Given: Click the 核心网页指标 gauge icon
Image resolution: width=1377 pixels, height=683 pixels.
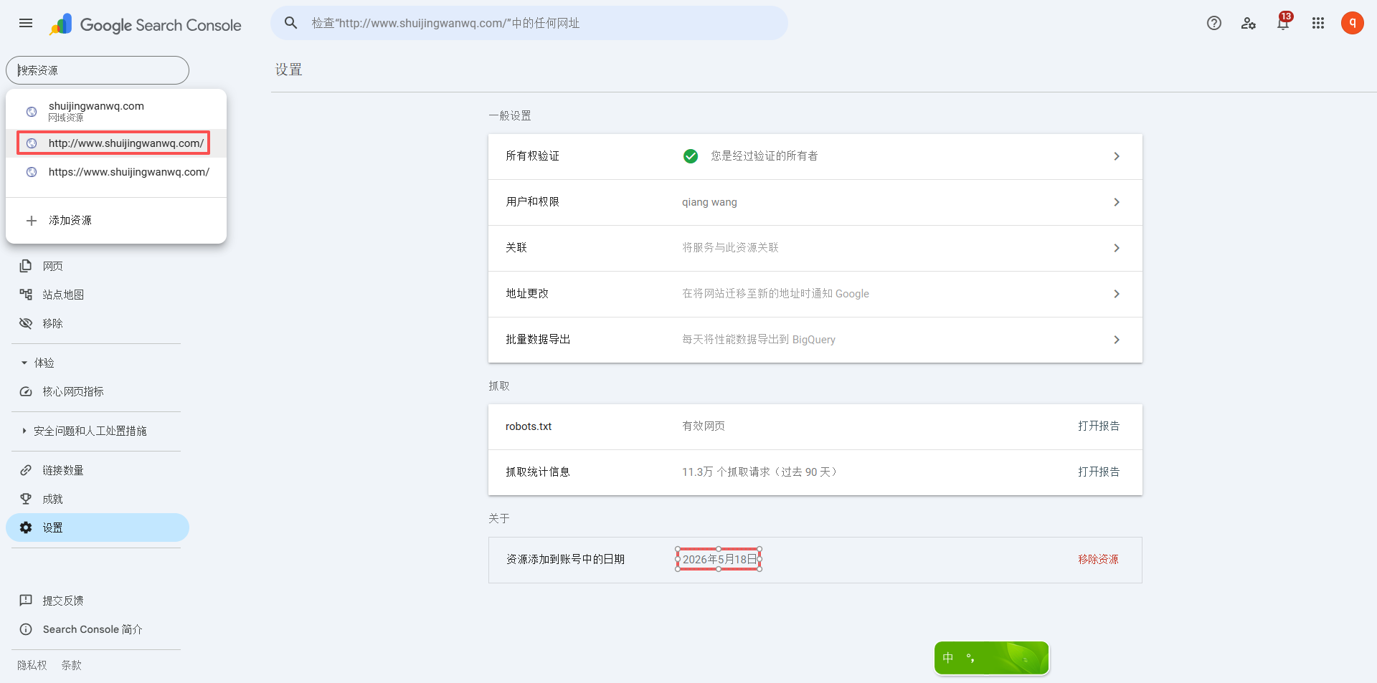Looking at the screenshot, I should pyautogui.click(x=26, y=391).
